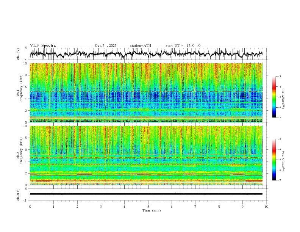Click the ch.1(V) axis label
Screen dimensions: 300x232
[18, 54]
